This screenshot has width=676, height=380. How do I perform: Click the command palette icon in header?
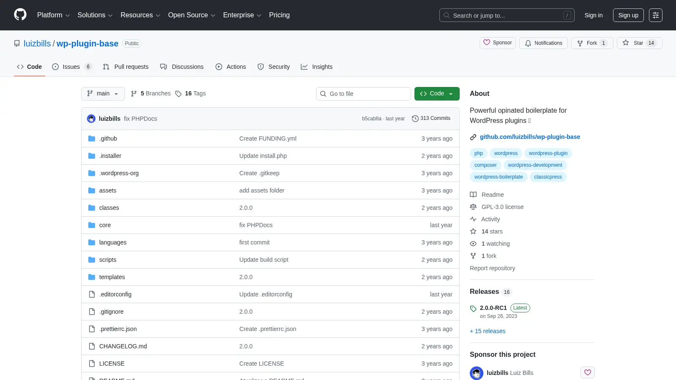pyautogui.click(x=656, y=15)
